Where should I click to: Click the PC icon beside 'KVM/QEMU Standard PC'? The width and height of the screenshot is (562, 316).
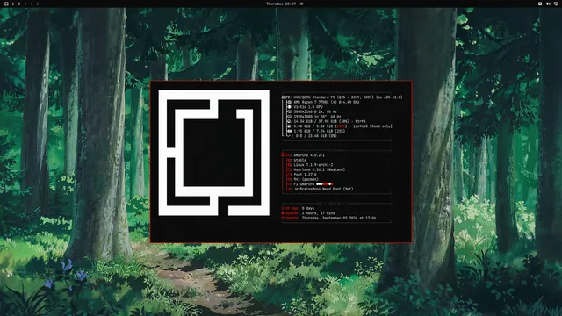pos(284,97)
